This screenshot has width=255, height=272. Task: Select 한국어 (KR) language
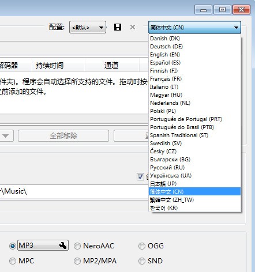tap(194, 208)
